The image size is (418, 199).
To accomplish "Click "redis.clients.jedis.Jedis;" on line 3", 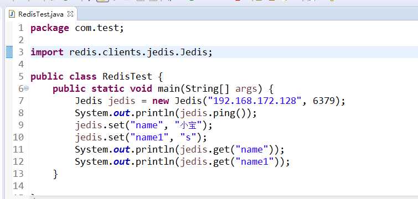I will pos(141,52).
